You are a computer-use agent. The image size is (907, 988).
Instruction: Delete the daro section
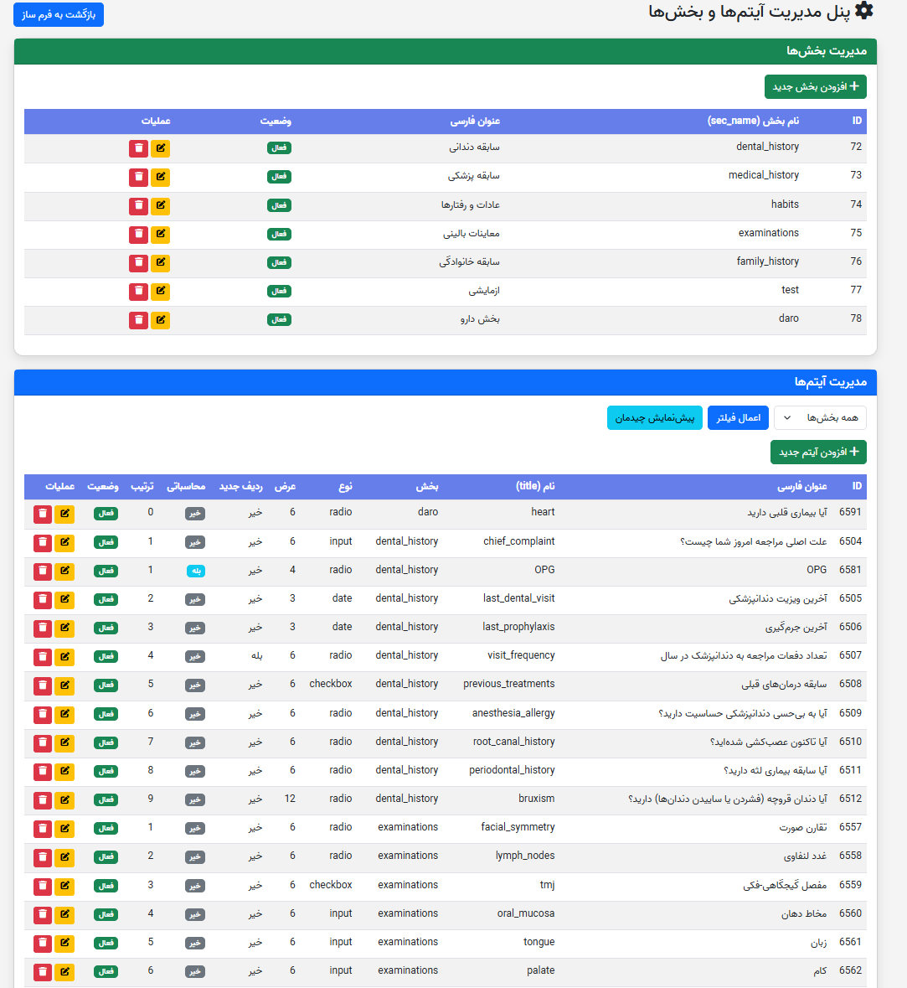coord(138,320)
